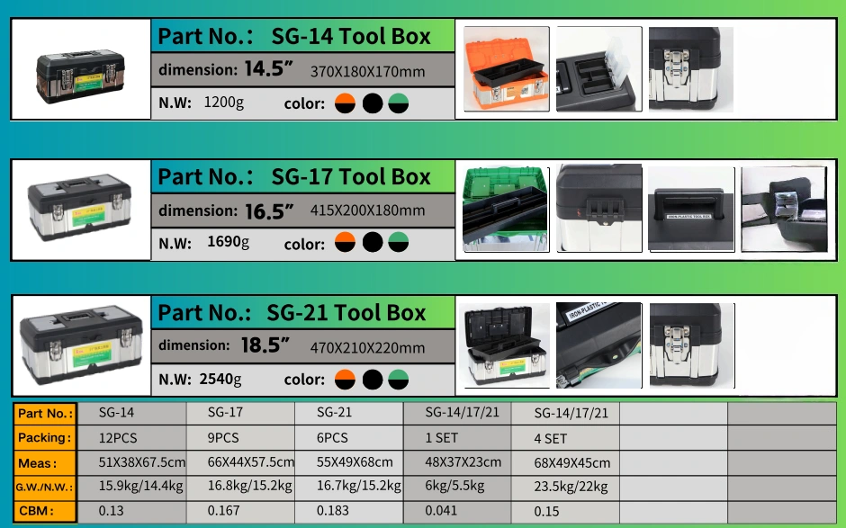View the open orange SG-14 tool box thumbnail
This screenshot has height=528, width=846.
click(507, 69)
